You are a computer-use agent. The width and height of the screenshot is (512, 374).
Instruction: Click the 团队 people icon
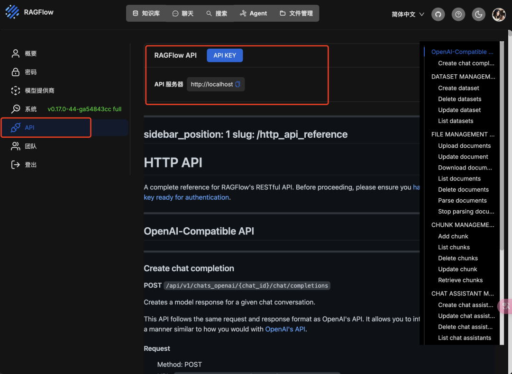pyautogui.click(x=15, y=146)
